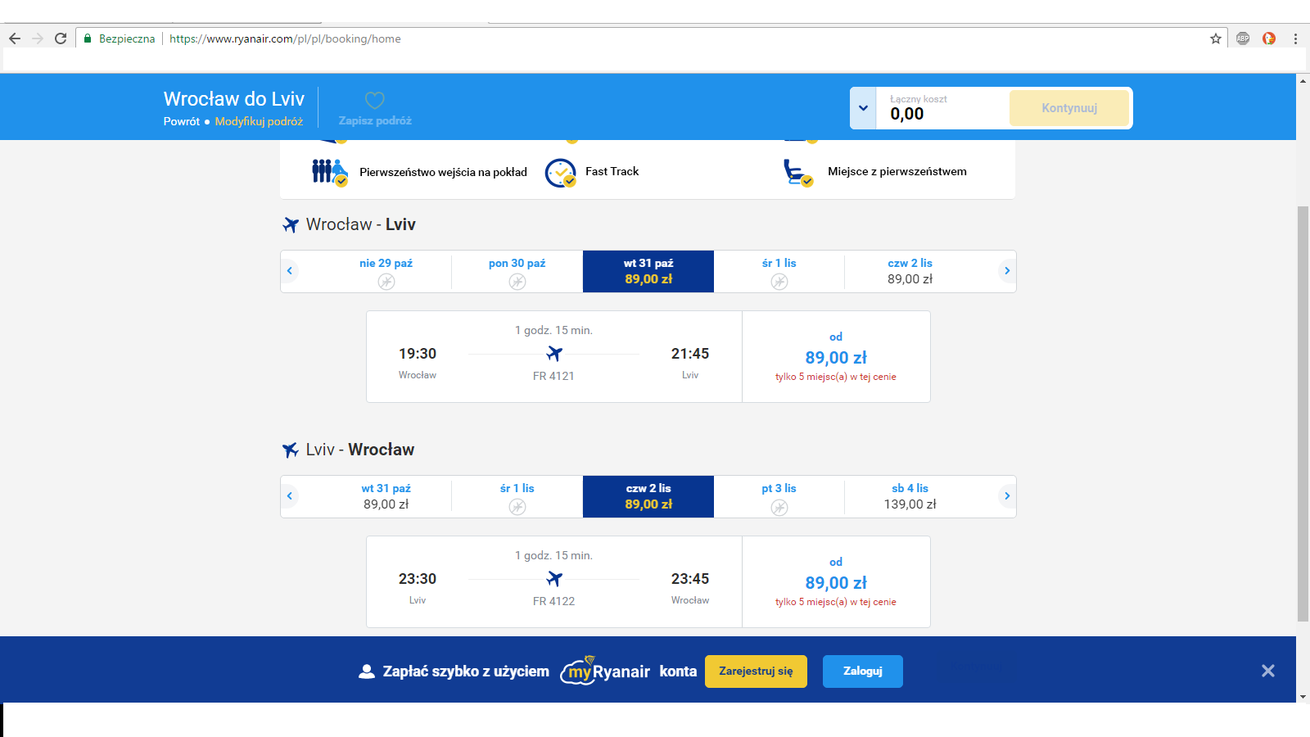Open Chrome three-dot menu
Screen dimensions: 1310x737
pos(1295,38)
